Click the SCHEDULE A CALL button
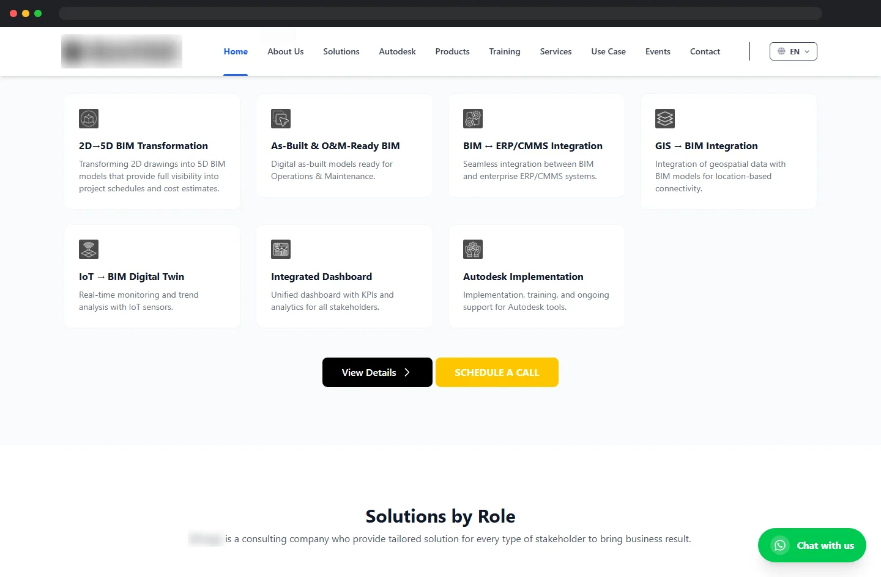 [497, 372]
